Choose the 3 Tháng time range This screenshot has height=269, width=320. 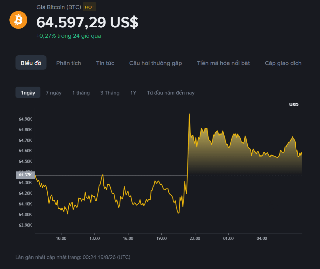110,93
